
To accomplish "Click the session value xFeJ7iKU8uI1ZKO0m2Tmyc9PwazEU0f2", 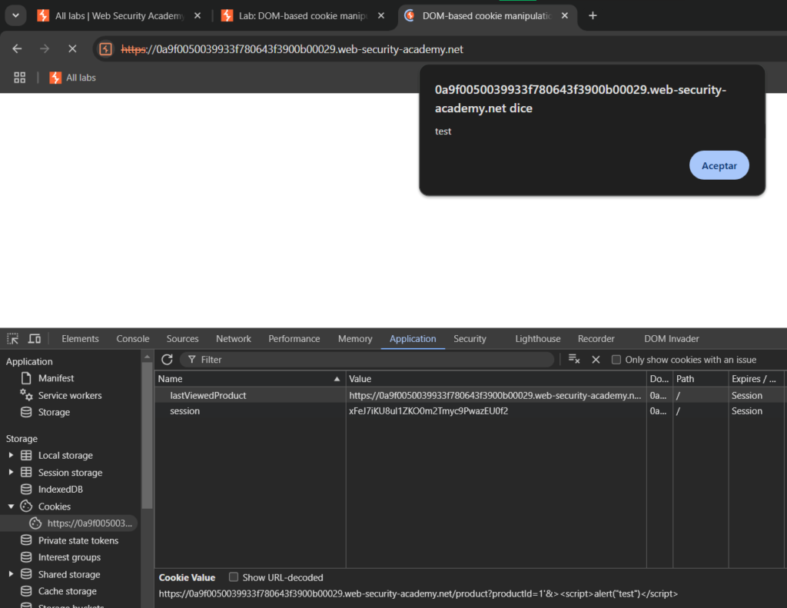I will [x=428, y=411].
